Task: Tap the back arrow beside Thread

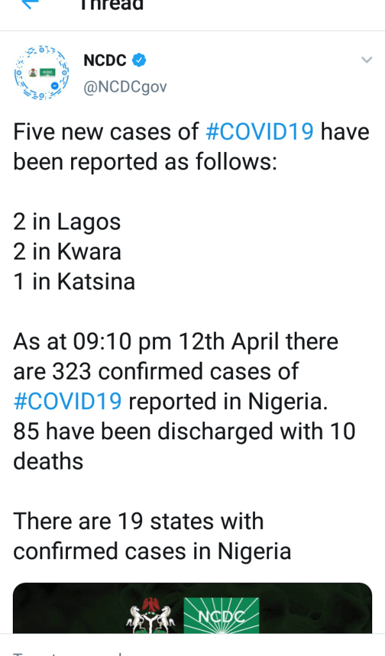Action: 31,4
